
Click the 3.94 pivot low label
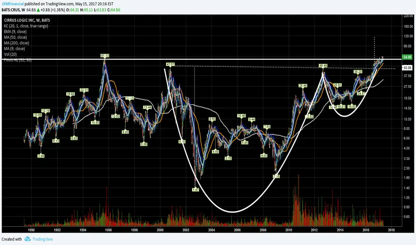(x=41, y=156)
